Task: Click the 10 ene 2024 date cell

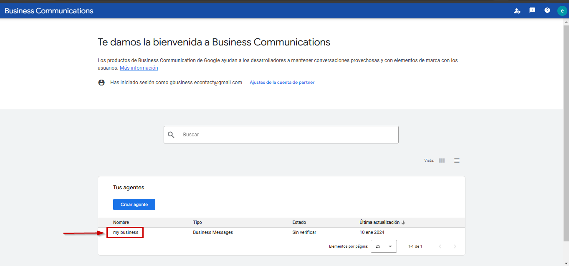Action: (x=372, y=232)
